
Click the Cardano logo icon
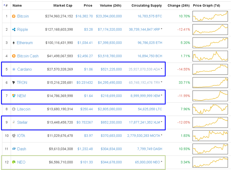pos(14,69)
